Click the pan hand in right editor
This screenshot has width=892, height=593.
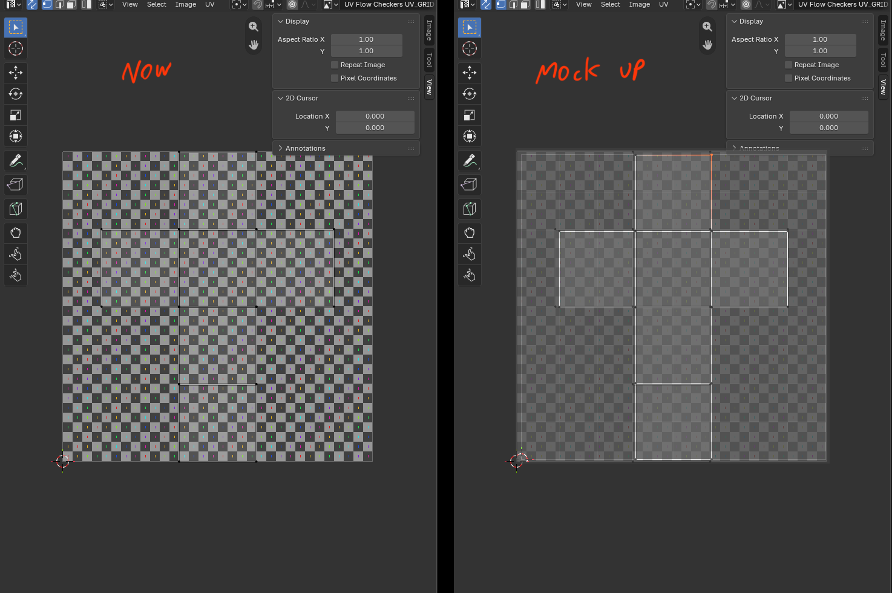click(707, 45)
